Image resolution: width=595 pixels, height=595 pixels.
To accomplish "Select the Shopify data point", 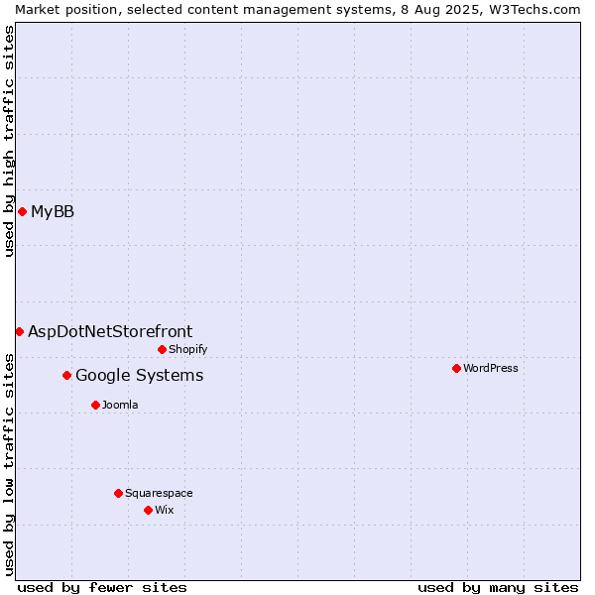I will [x=162, y=349].
